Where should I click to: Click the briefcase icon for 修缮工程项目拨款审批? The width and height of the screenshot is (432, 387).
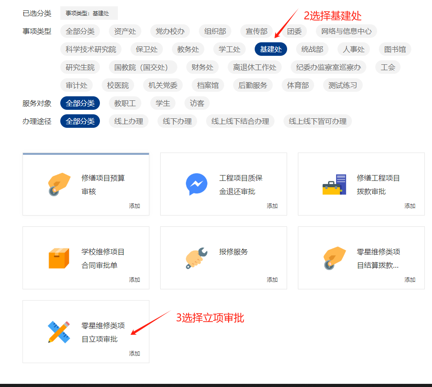pyautogui.click(x=334, y=184)
